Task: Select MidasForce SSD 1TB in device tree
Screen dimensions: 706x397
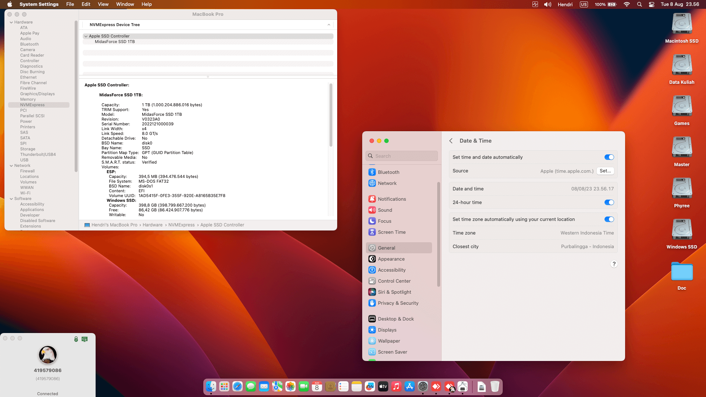Action: pos(115,42)
